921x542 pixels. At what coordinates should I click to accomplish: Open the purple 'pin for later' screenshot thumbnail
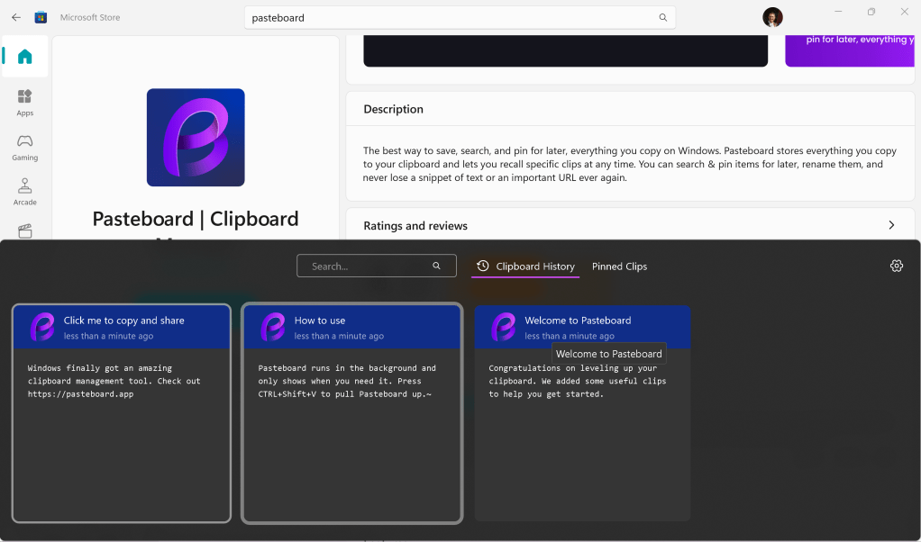[849, 50]
